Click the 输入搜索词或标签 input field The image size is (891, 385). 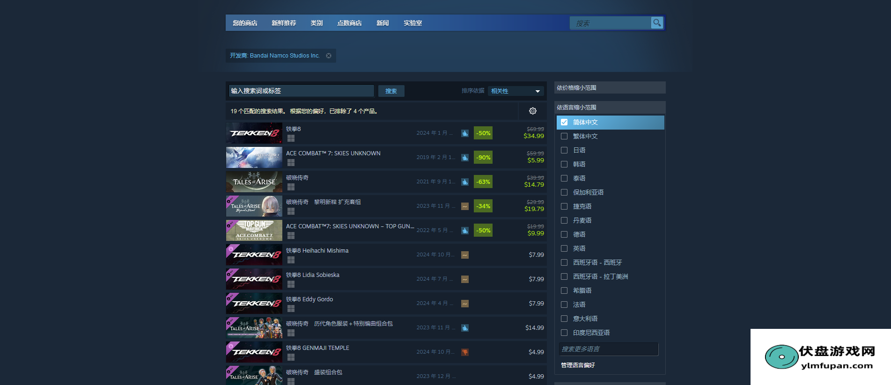click(302, 91)
